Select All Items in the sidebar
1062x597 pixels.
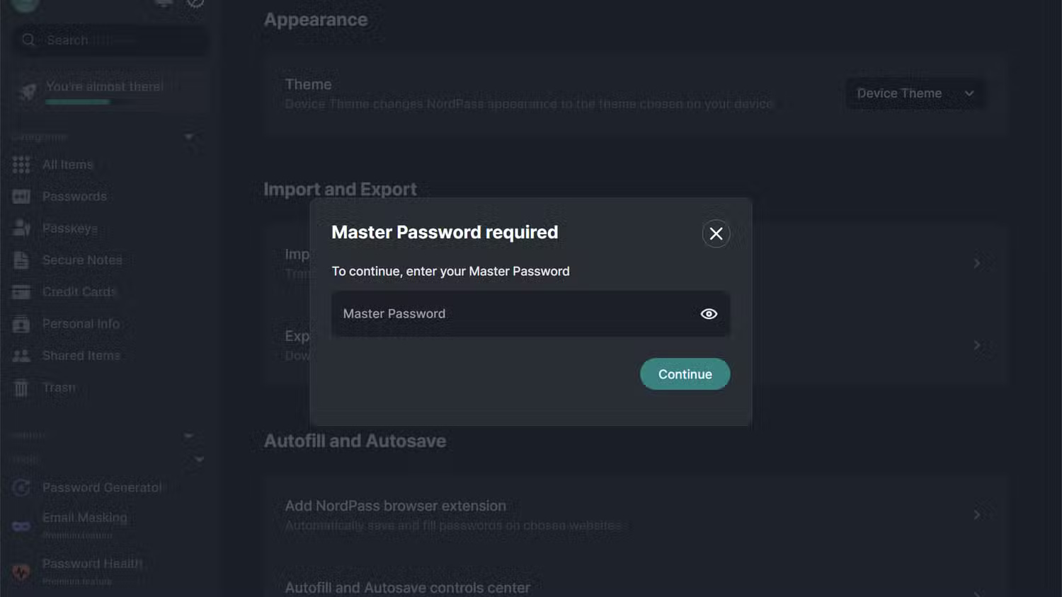tap(67, 164)
